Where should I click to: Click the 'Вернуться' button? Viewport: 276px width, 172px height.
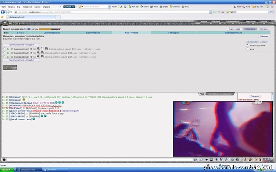click(264, 29)
